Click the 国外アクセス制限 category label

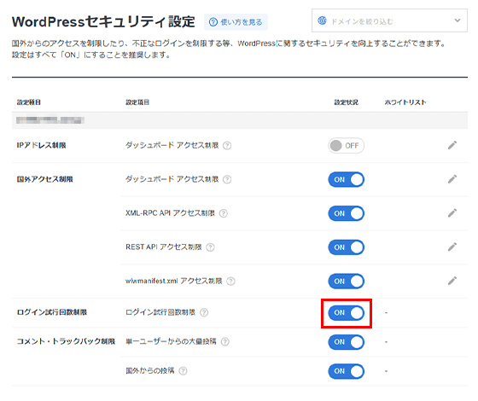coord(44,179)
